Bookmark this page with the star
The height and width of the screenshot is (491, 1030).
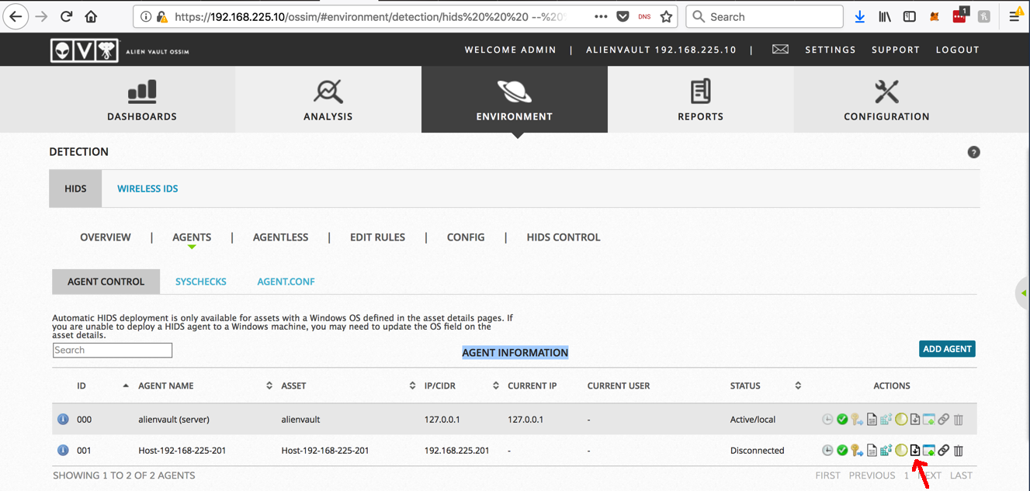(x=666, y=16)
